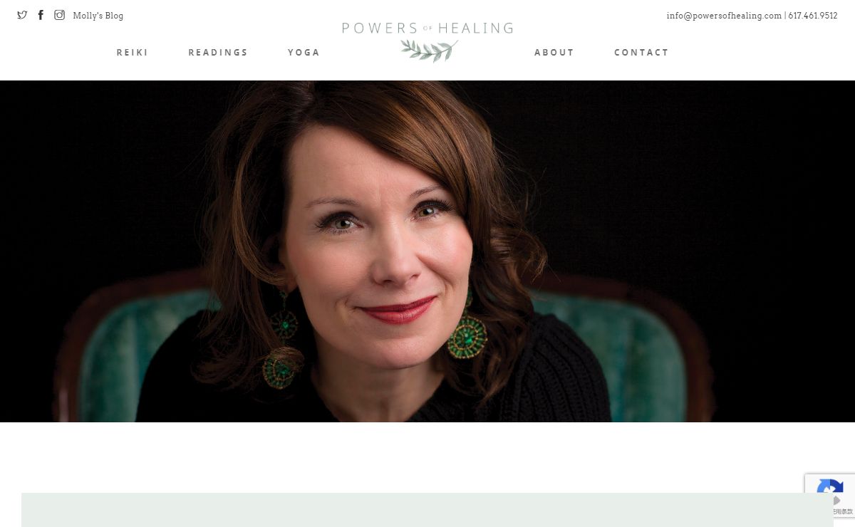Open the reCAPTCHA terms text link
This screenshot has width=855, height=527.
(841, 511)
